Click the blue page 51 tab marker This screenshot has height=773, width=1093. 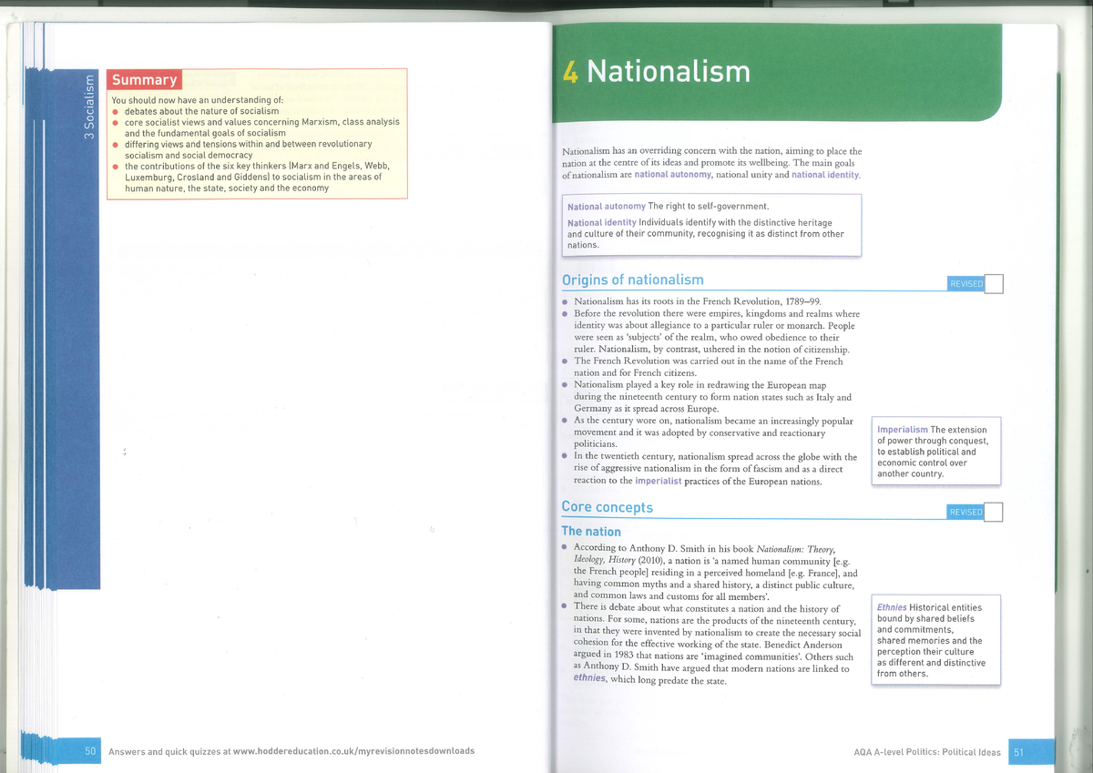pos(1033,752)
